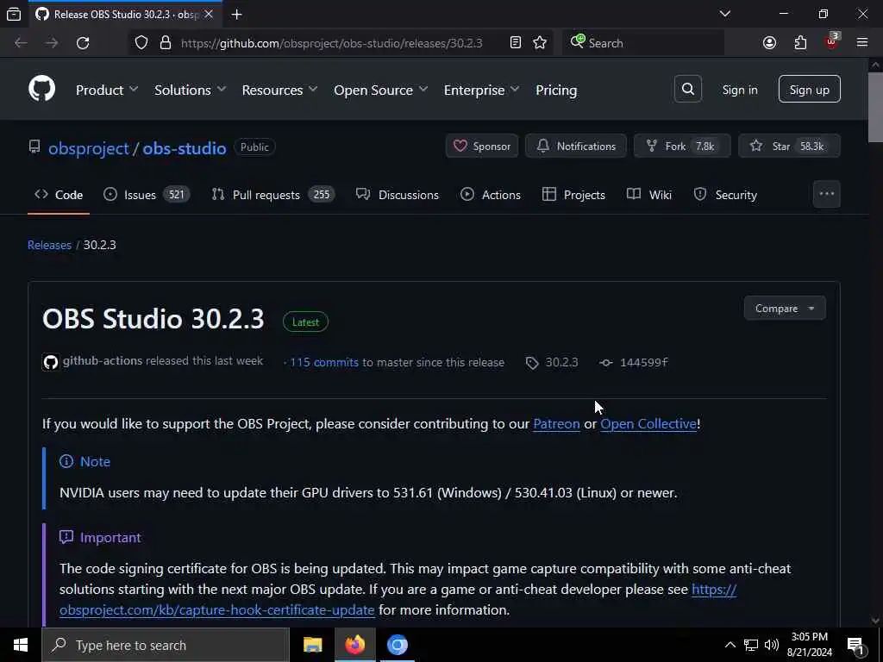
Task: Expand the Resources menu
Action: tap(279, 90)
